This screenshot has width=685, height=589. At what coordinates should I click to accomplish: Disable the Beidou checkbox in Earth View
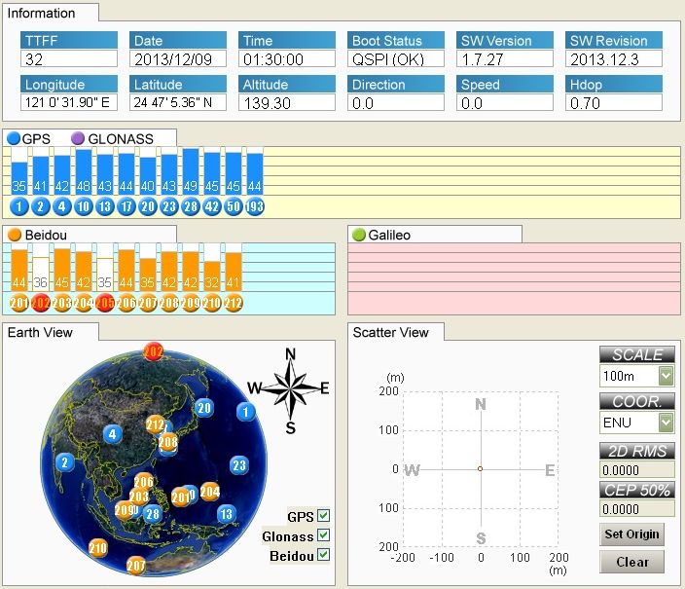pos(323,555)
